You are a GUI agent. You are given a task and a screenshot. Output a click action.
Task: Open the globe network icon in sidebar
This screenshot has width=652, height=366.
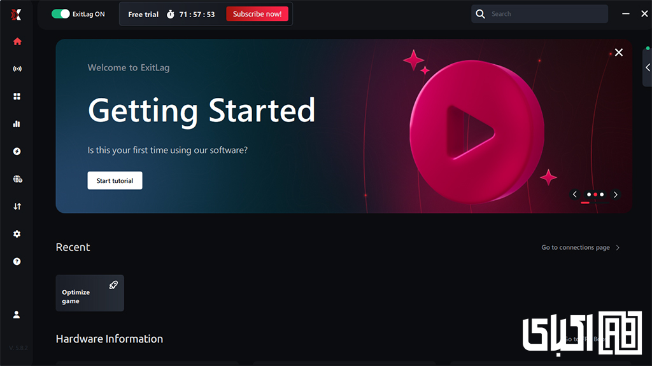coord(17,179)
